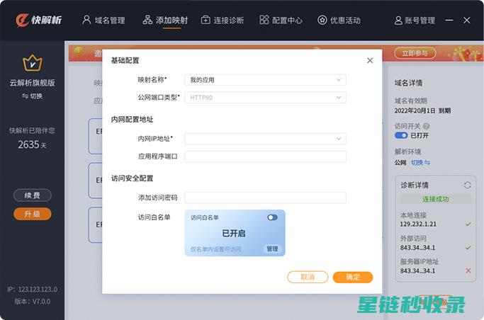Click the orange 升级 button
The image size is (484, 320).
coord(33,214)
